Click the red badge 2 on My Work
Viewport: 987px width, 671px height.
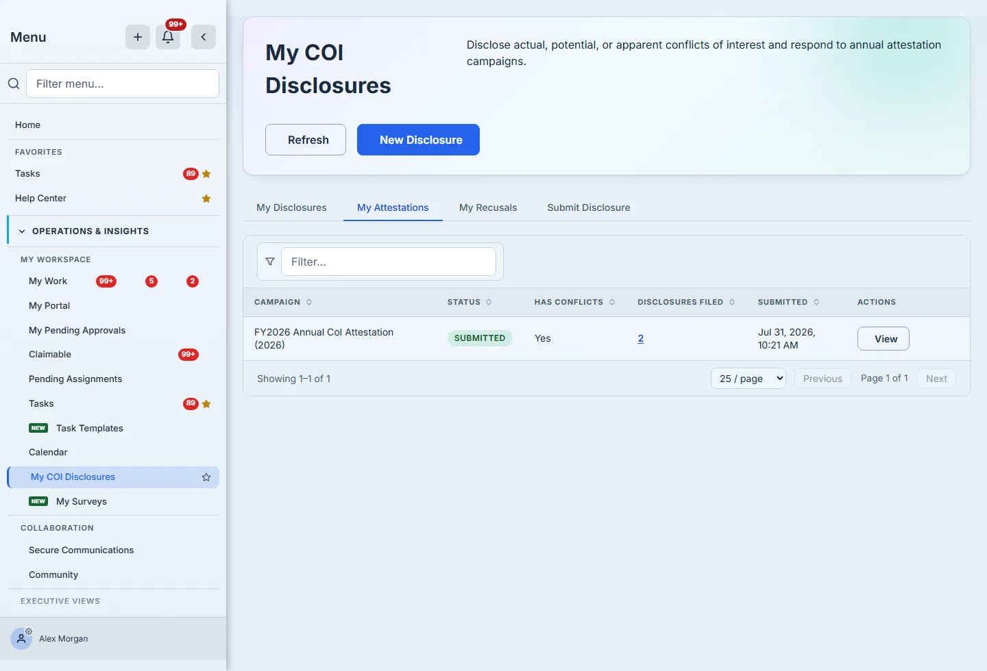click(x=193, y=281)
